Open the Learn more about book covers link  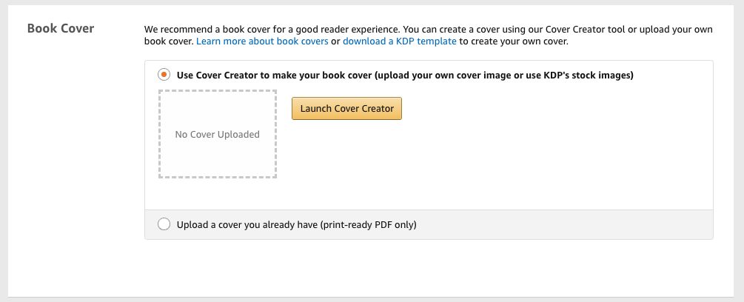(262, 41)
